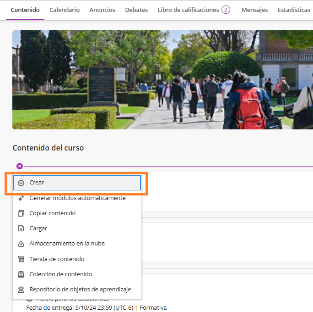313x312 pixels.
Task: Click the learning object repository icon
Action: (x=21, y=290)
